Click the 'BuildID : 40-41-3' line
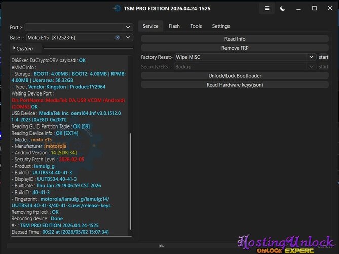Viewport: 339px width, 254px height. [x=30, y=192]
